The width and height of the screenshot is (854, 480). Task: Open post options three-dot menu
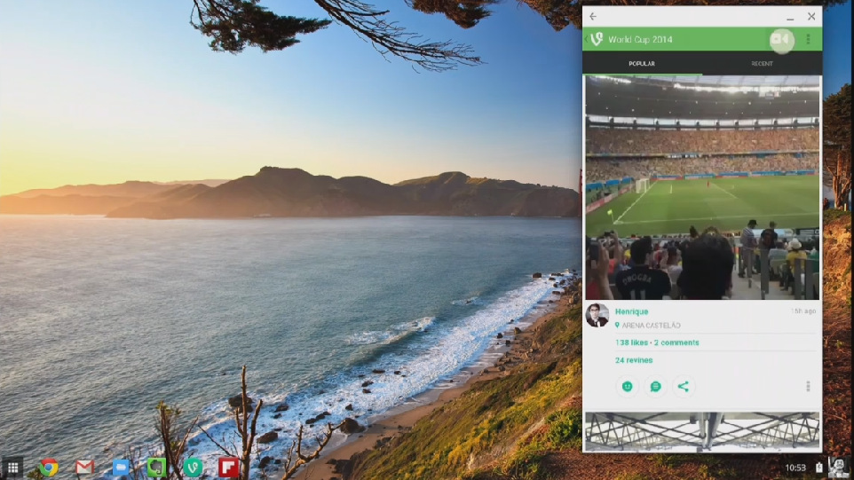coord(808,386)
